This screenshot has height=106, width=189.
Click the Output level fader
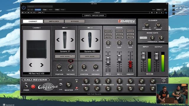click(157, 56)
